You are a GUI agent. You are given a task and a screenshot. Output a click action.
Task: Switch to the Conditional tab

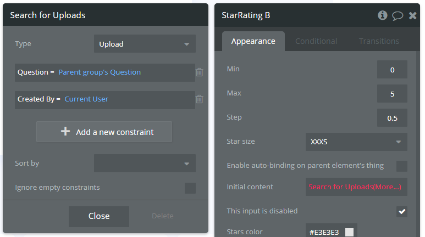[x=316, y=41]
